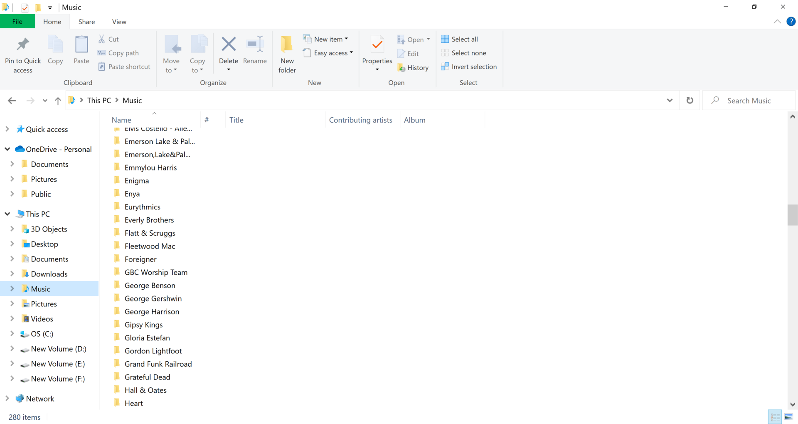Select the Home ribbon tab
Screen dimensions: 798x424
52,22
